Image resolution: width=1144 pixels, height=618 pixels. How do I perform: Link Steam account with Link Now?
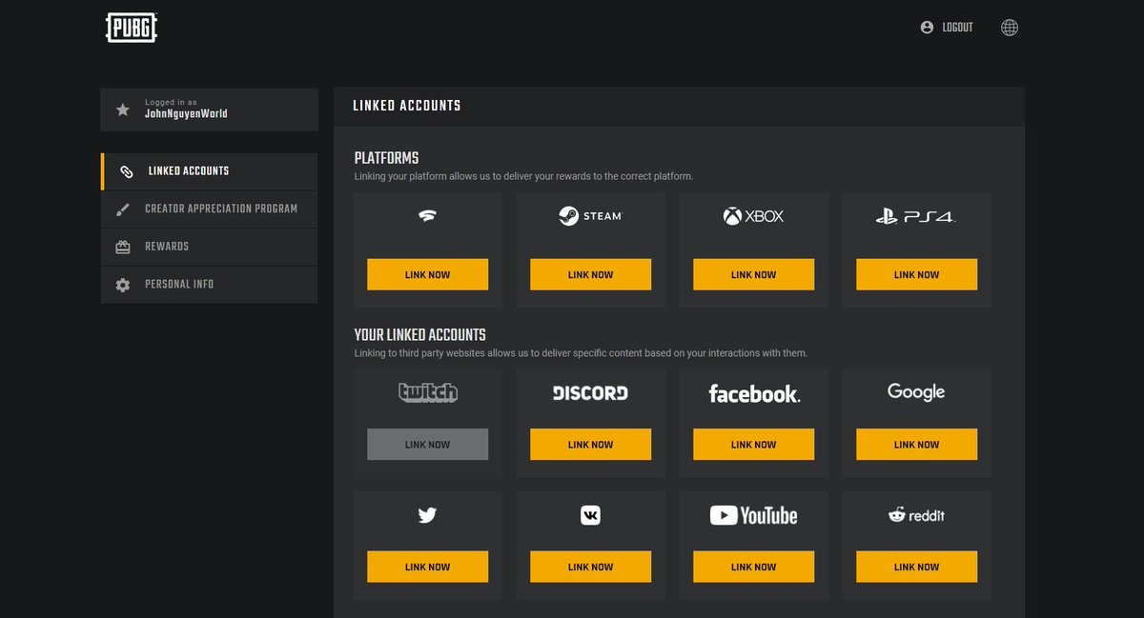point(590,274)
